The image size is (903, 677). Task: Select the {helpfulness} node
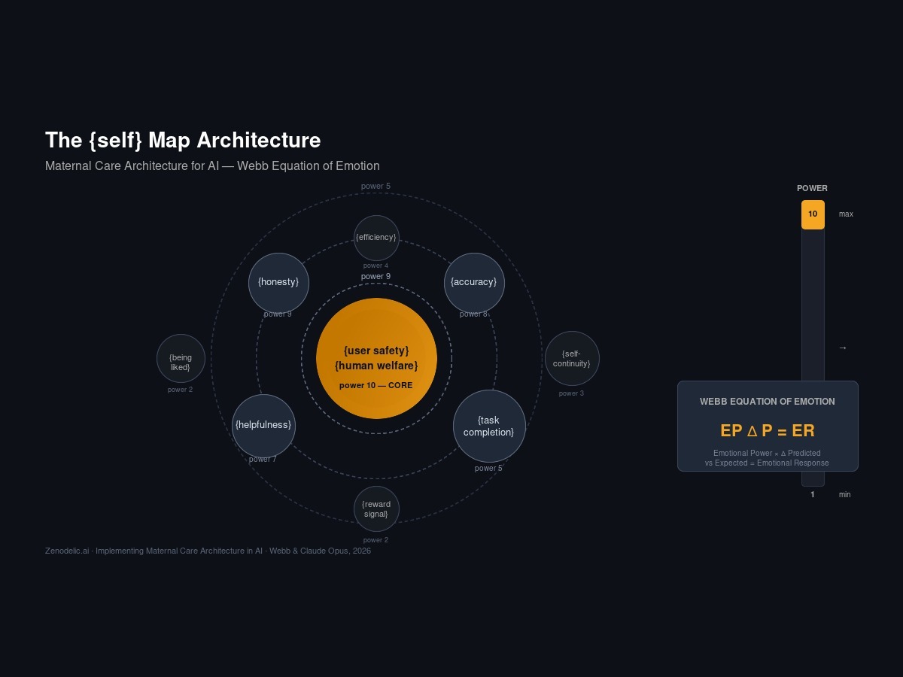pyautogui.click(x=263, y=426)
